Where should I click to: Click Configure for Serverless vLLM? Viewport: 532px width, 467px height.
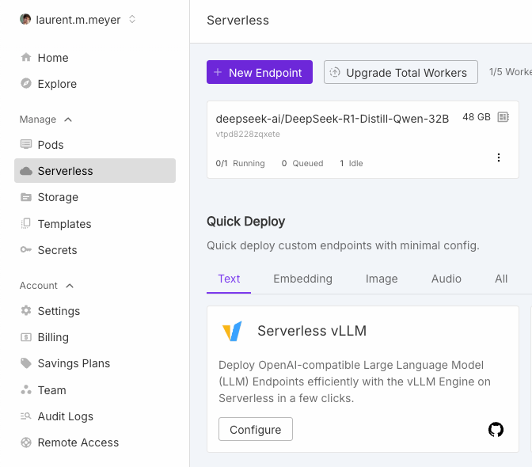coord(256,429)
